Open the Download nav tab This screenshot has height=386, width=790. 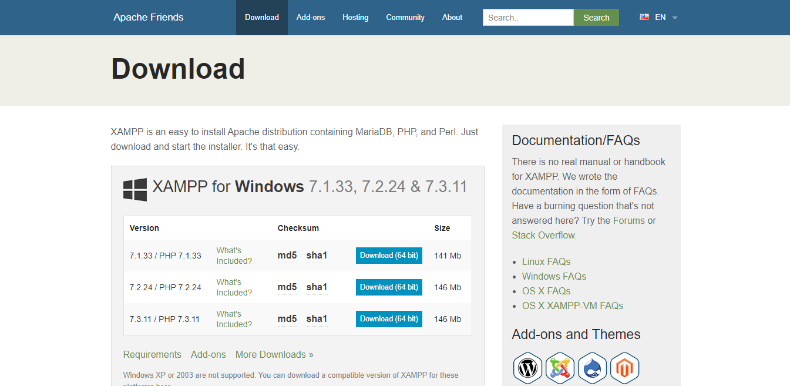click(262, 18)
